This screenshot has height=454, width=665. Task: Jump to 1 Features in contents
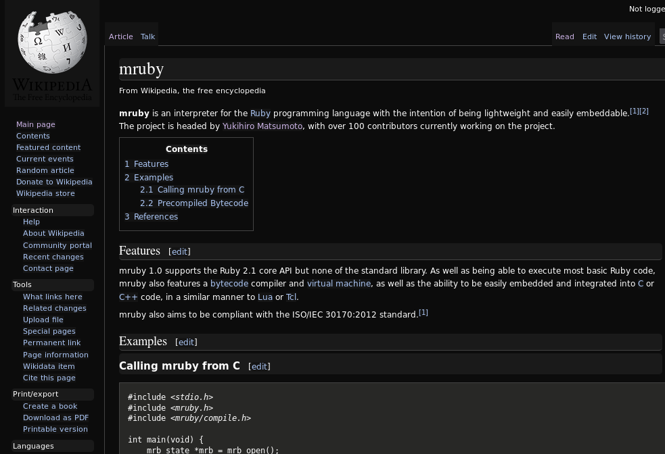click(146, 164)
